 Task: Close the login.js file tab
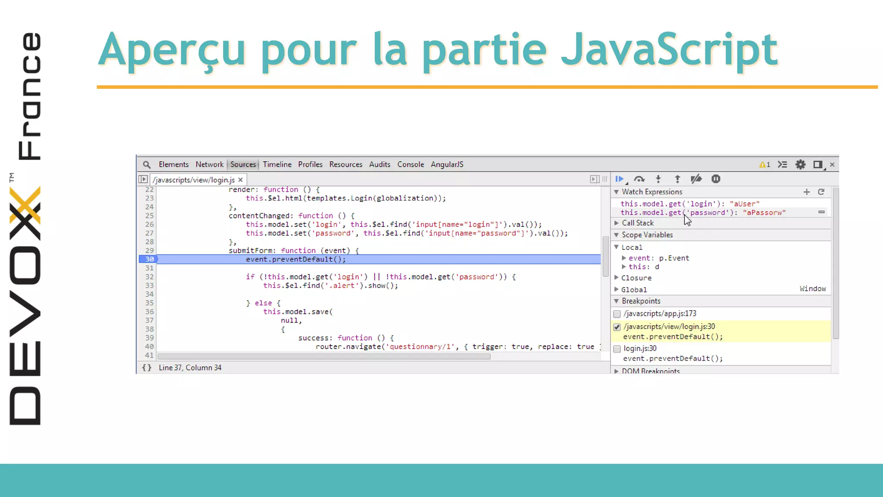(241, 180)
